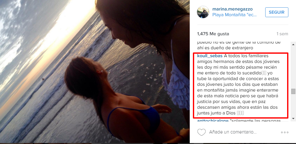
Task: Open the Playa Montañita location link
Action: 234,15
